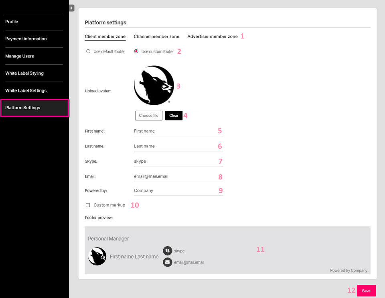Switch to the Channel member zone tab

click(x=156, y=37)
